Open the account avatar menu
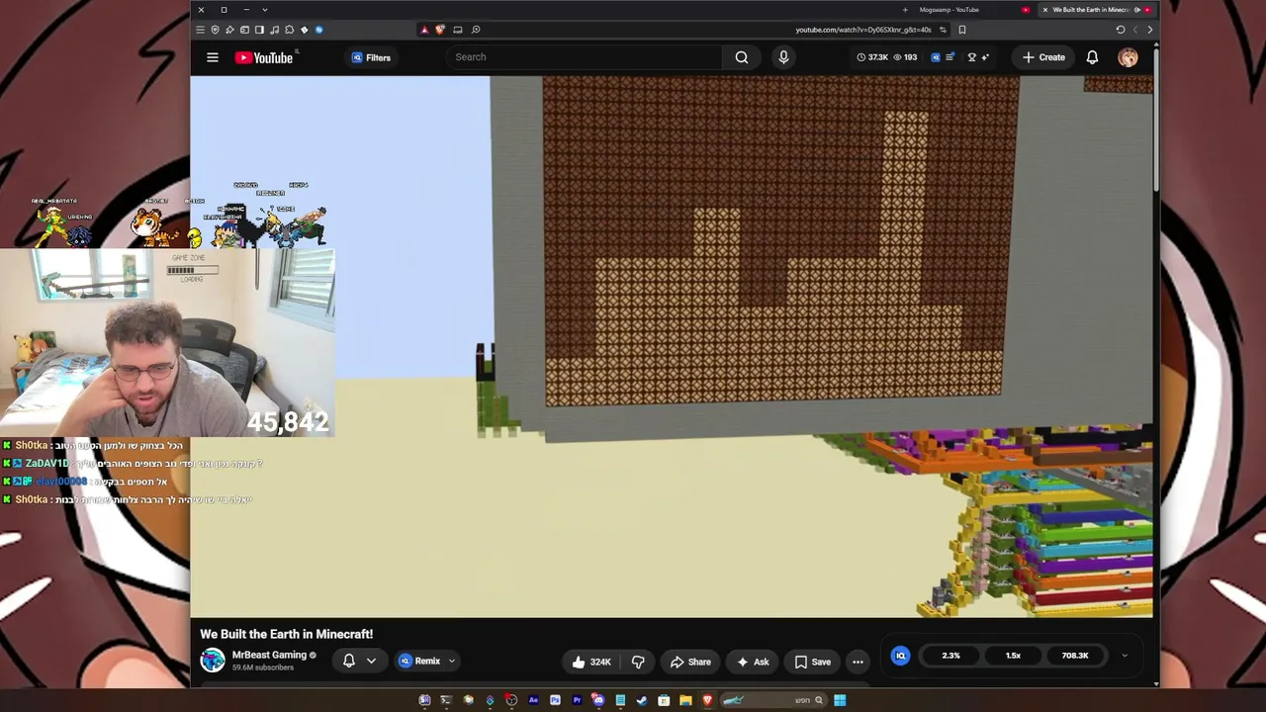The image size is (1266, 712). tap(1128, 57)
